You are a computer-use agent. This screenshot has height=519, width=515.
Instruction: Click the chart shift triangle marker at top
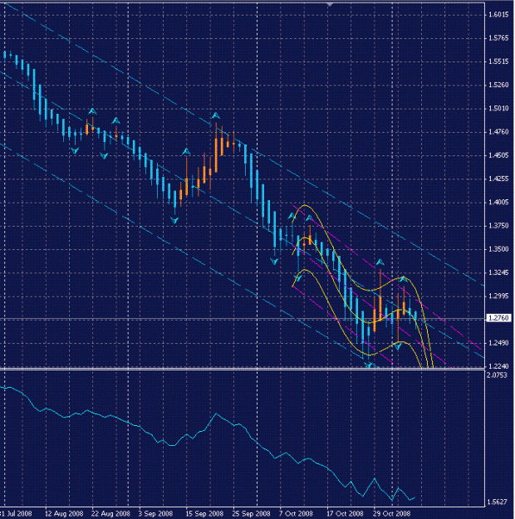pyautogui.click(x=330, y=4)
